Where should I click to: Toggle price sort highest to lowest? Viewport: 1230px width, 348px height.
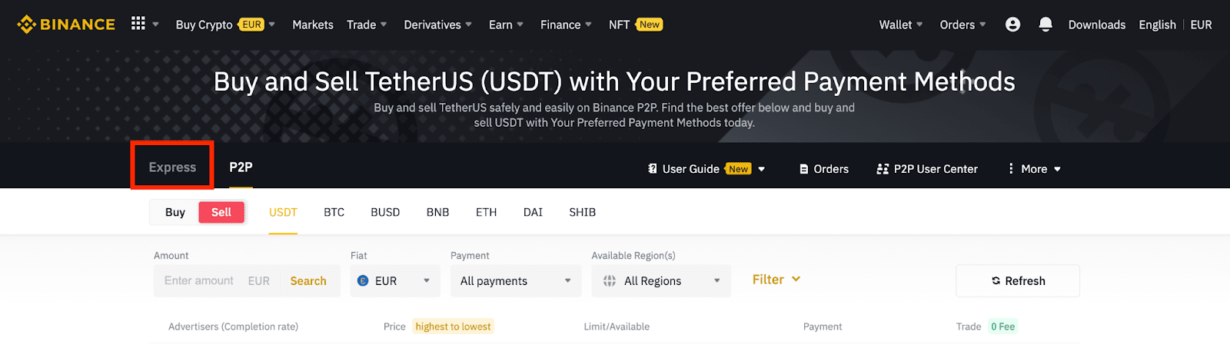coord(453,326)
